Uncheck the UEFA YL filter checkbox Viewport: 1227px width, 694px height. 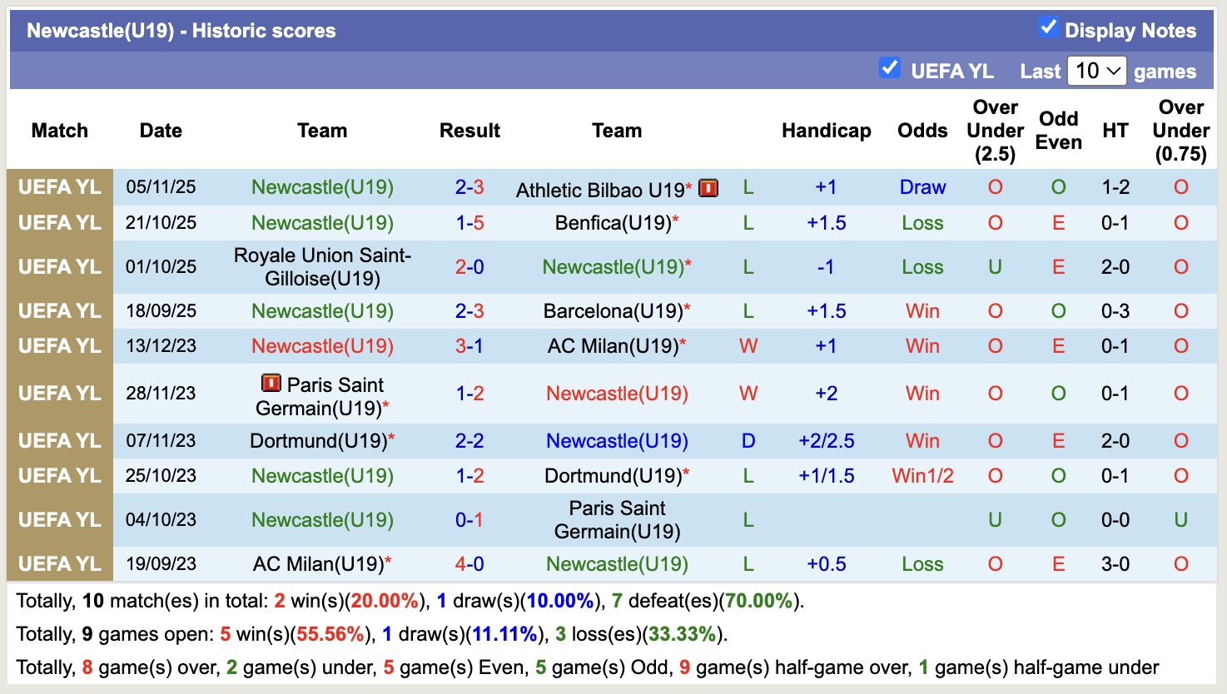tap(889, 68)
